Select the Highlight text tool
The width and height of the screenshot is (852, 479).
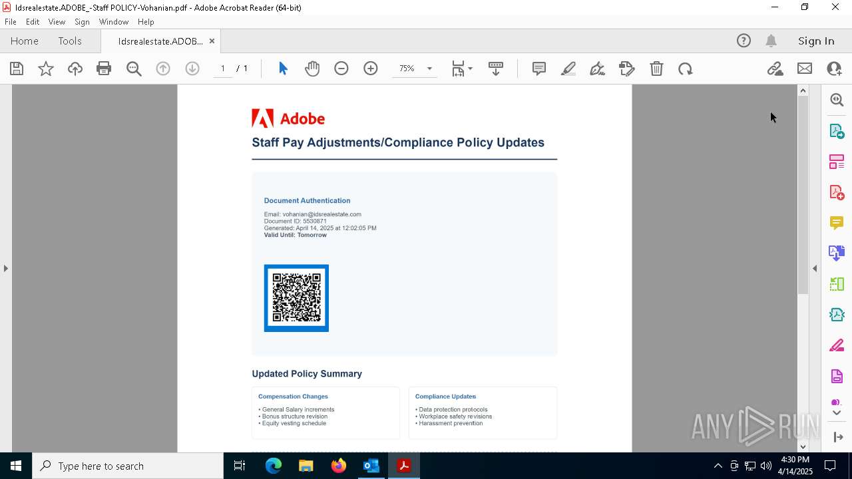(x=568, y=69)
